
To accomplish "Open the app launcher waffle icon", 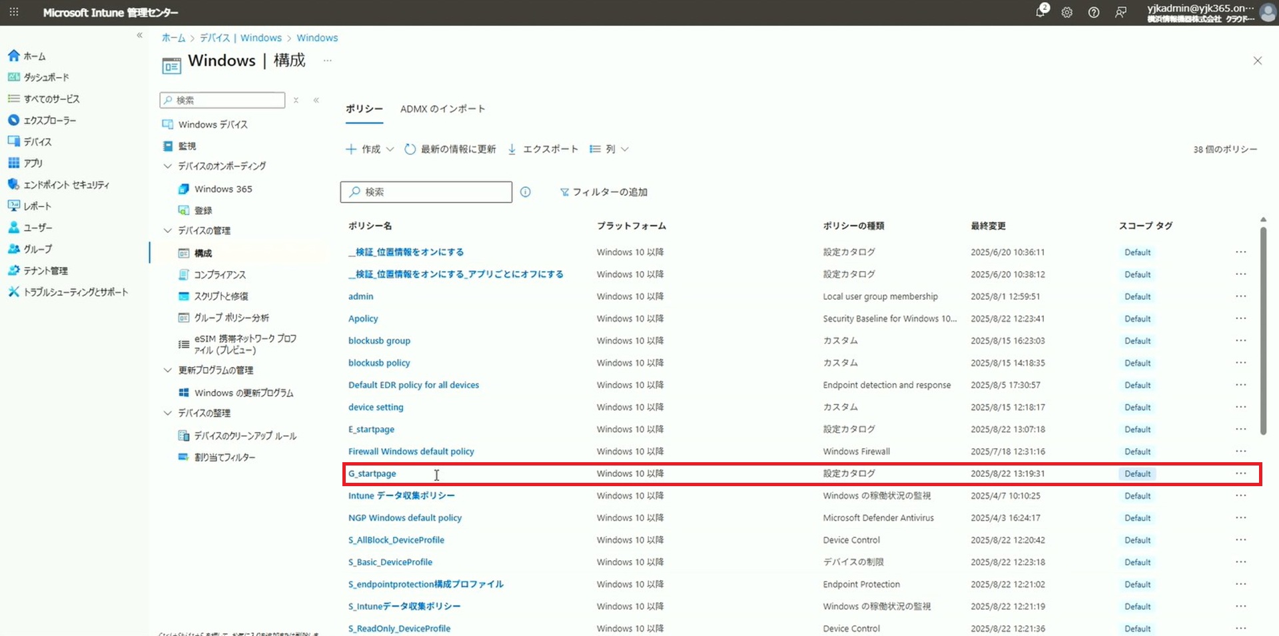I will coord(14,12).
